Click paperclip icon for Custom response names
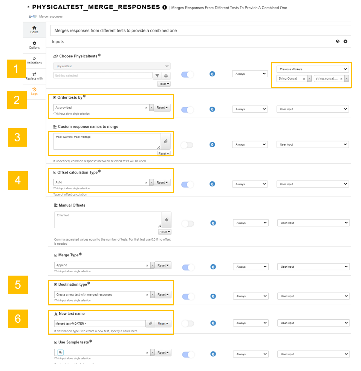 click(x=166, y=141)
